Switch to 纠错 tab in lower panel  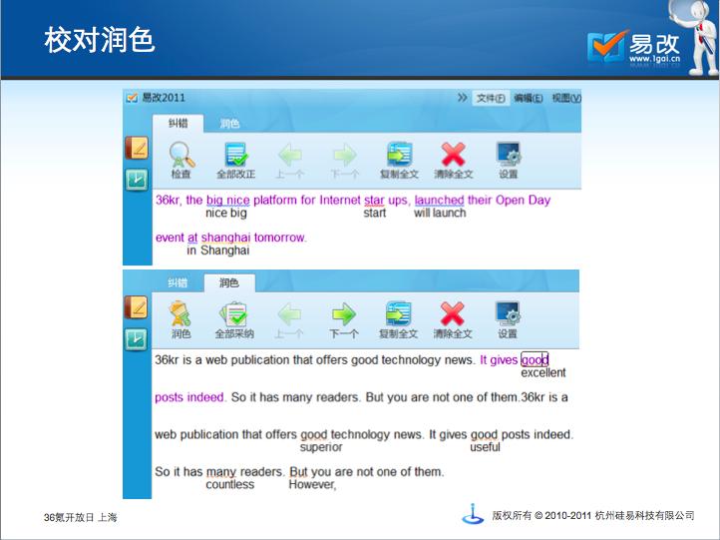pyautogui.click(x=178, y=282)
